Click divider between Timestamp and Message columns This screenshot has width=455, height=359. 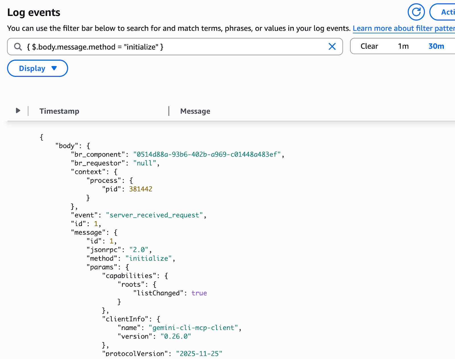pyautogui.click(x=169, y=111)
